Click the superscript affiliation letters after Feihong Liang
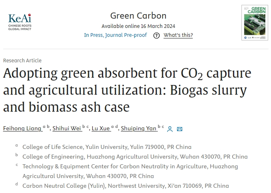The height and width of the screenshot is (193, 271). 46,127
